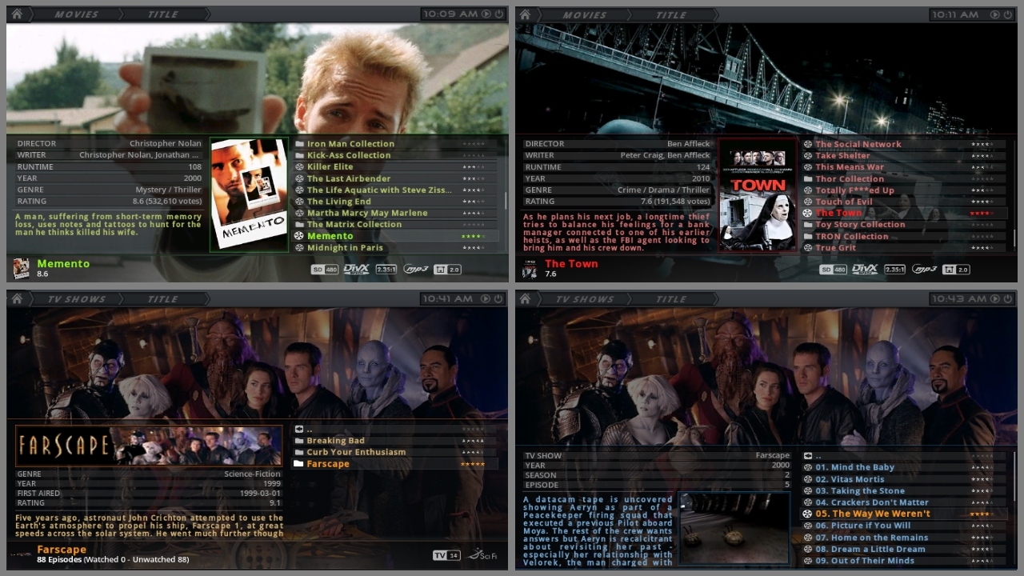
Task: Select True Grit in The Town list
Action: click(x=903, y=248)
